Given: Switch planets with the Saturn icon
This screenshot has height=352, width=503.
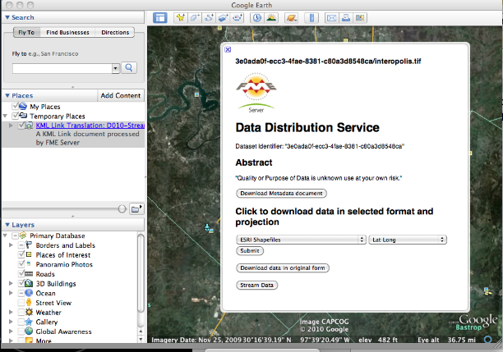Looking at the screenshot, I should point(291,17).
